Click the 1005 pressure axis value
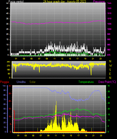The height and width of the screenshot is (139, 117). tap(109, 24)
